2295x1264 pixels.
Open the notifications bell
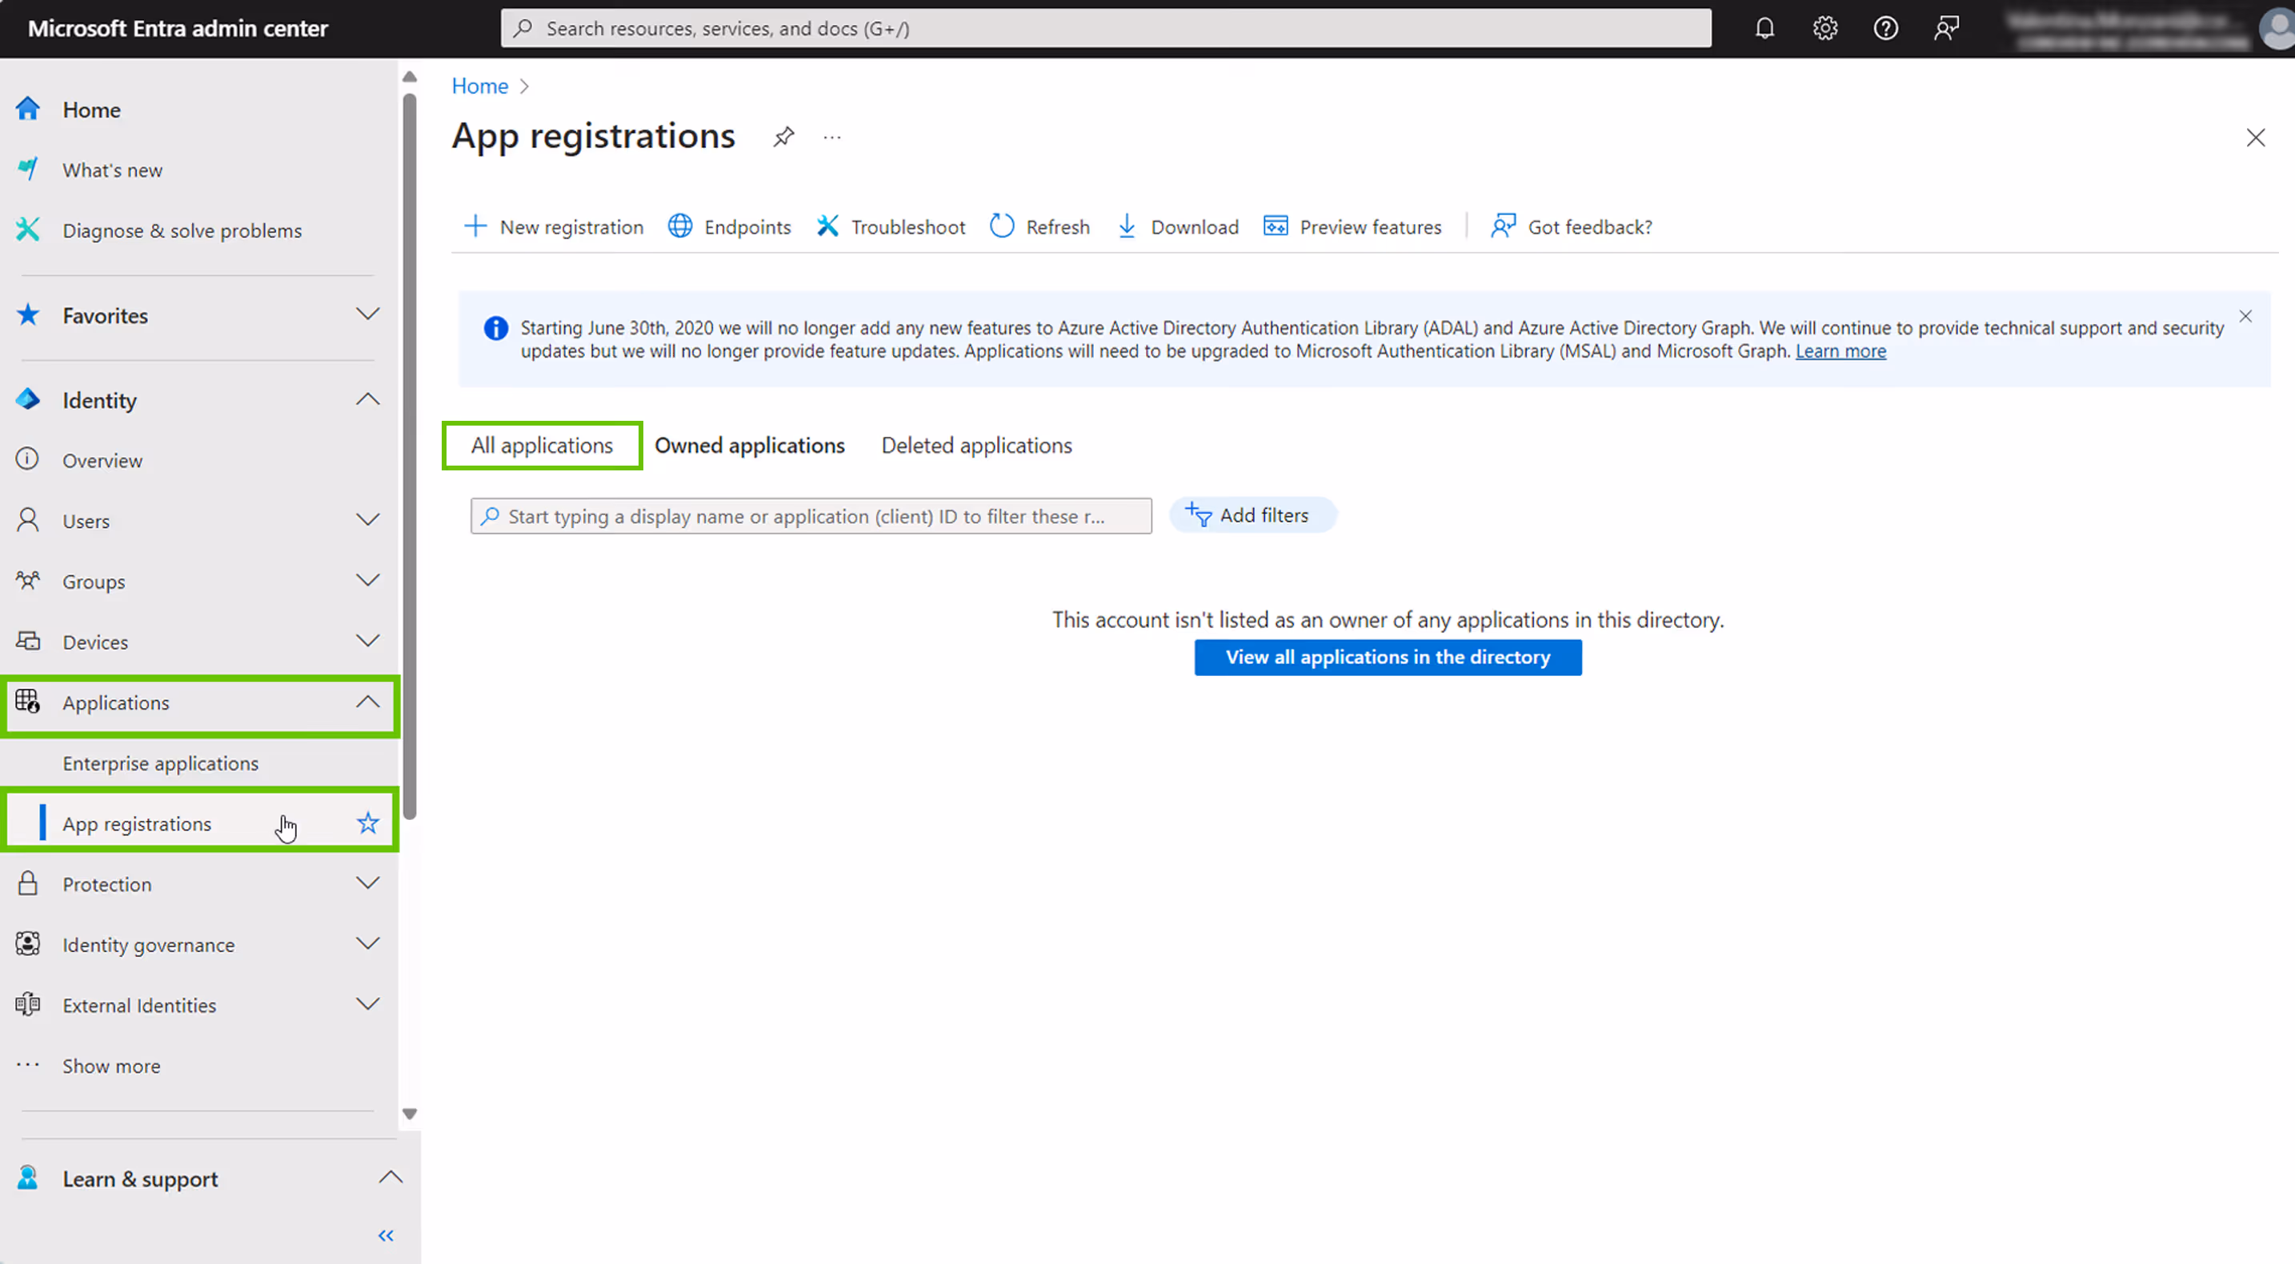pyautogui.click(x=1765, y=28)
